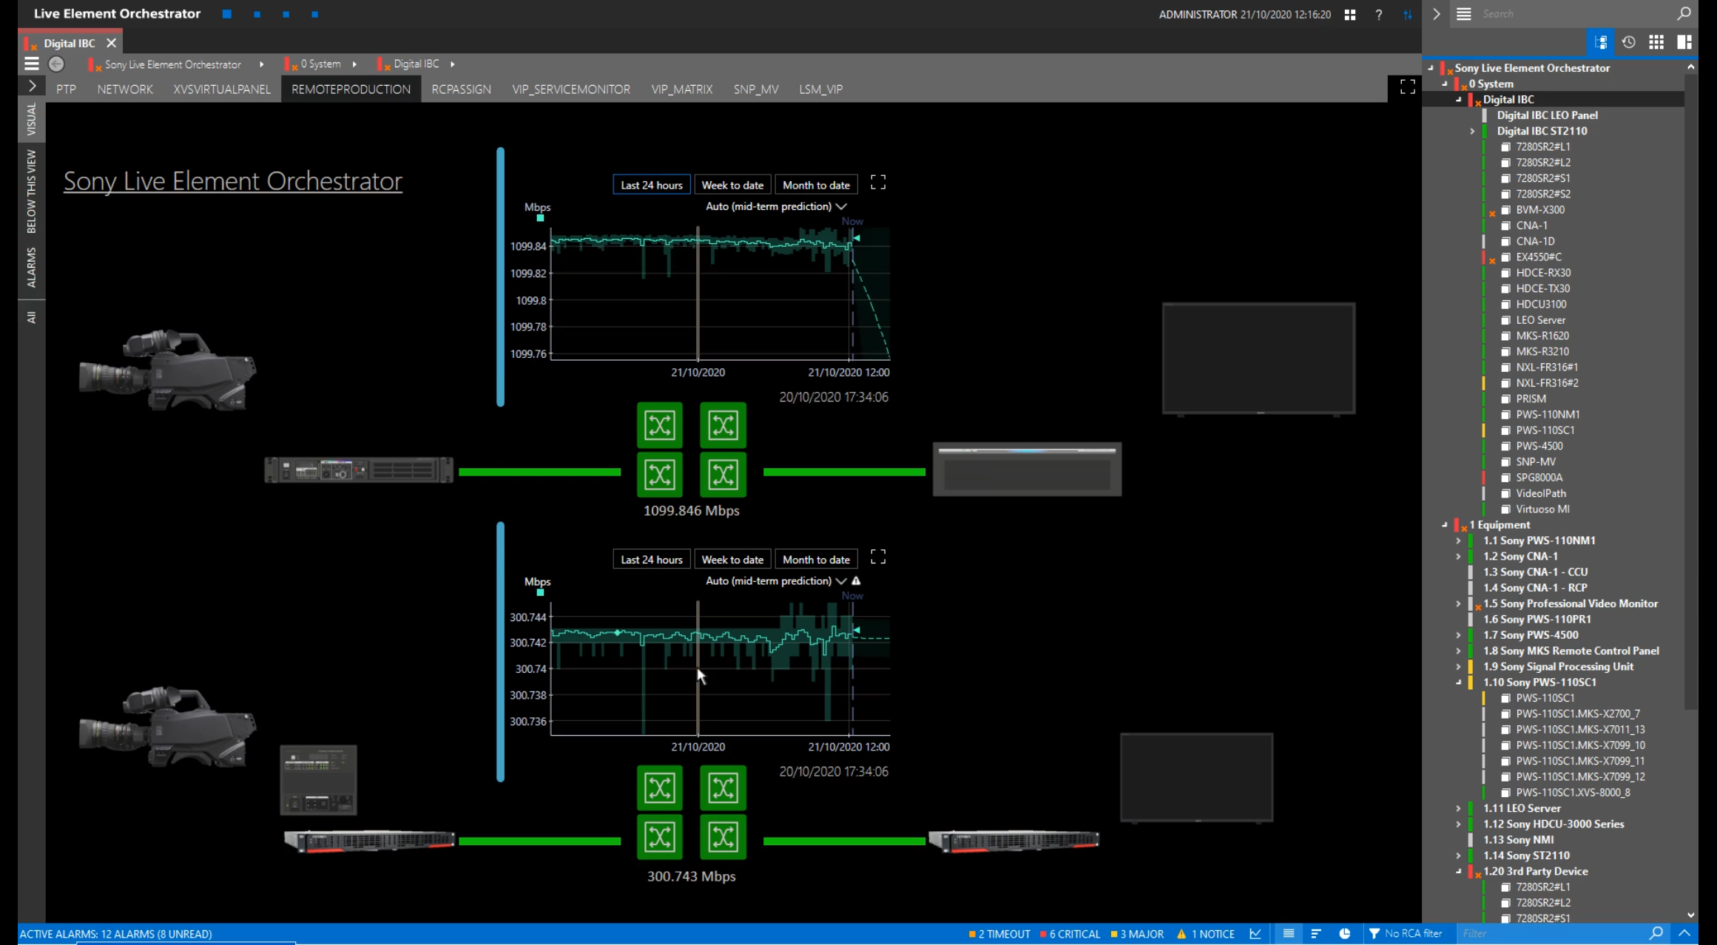Show the 6 CRITICAL alarms
Screen dimensions: 1717x945
[1070, 934]
